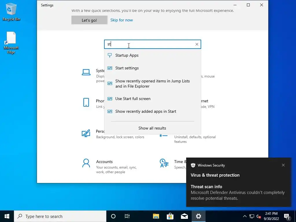Image resolution: width=296 pixels, height=222 pixels.
Task: Click Skip for now link
Action: pyautogui.click(x=122, y=20)
